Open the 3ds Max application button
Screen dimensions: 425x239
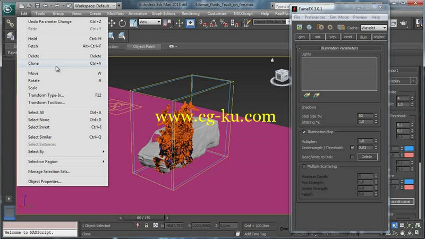[8, 8]
